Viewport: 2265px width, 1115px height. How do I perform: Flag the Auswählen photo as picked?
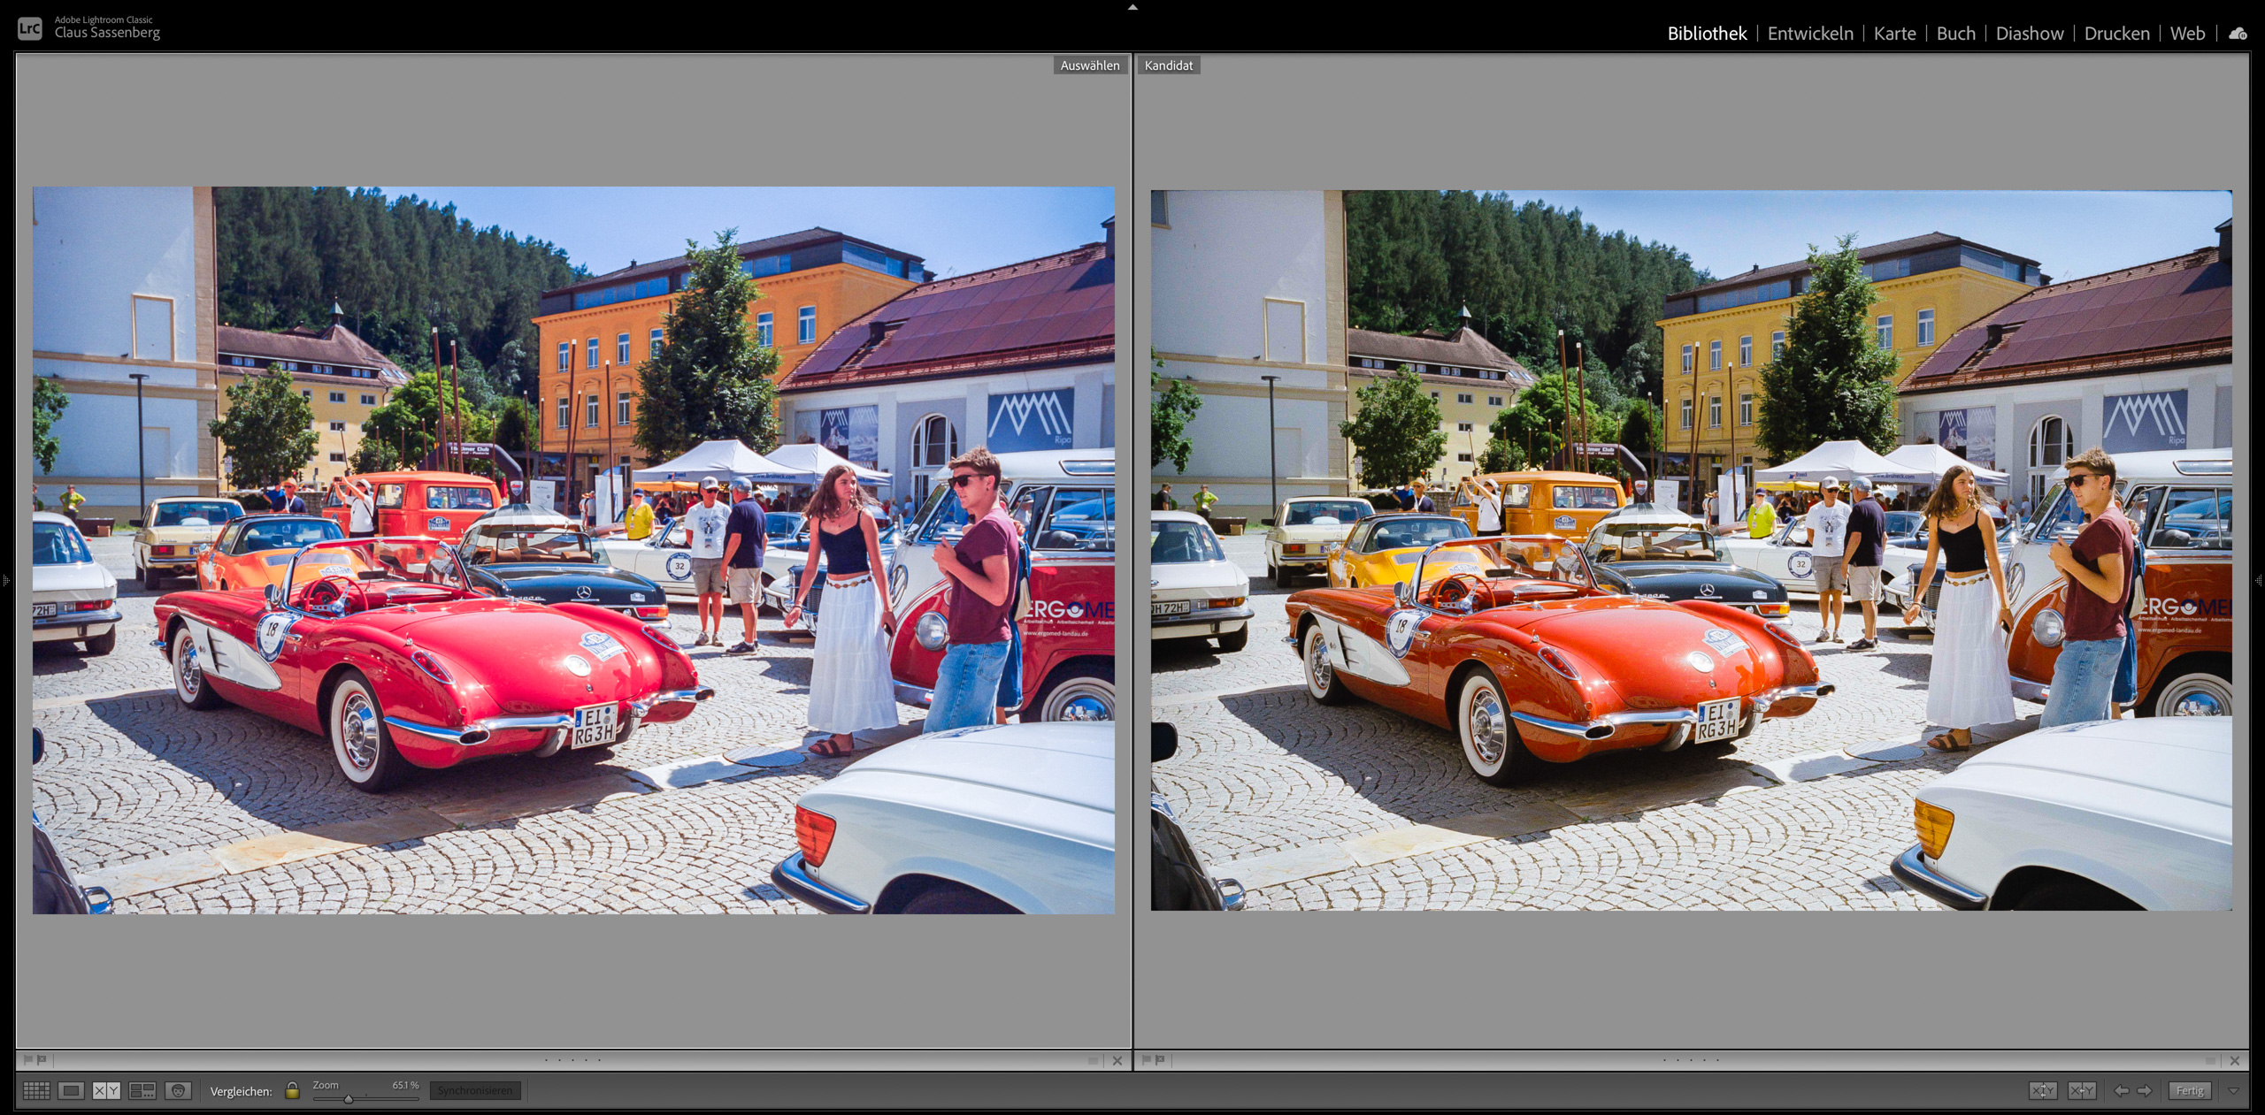pos(28,1059)
